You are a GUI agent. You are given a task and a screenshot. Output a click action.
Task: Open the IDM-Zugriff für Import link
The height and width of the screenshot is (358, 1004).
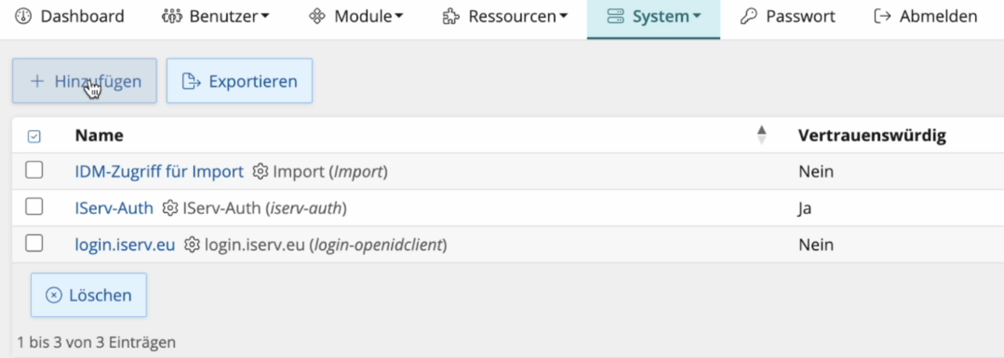159,172
